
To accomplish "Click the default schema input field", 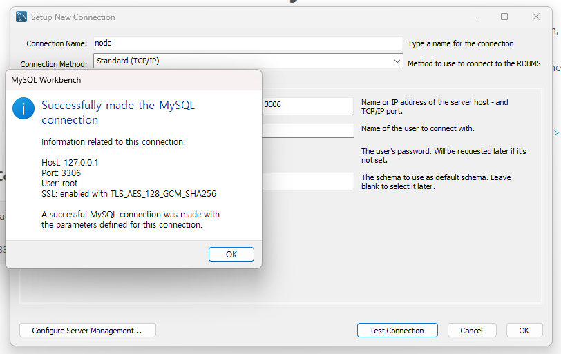I will coord(307,181).
